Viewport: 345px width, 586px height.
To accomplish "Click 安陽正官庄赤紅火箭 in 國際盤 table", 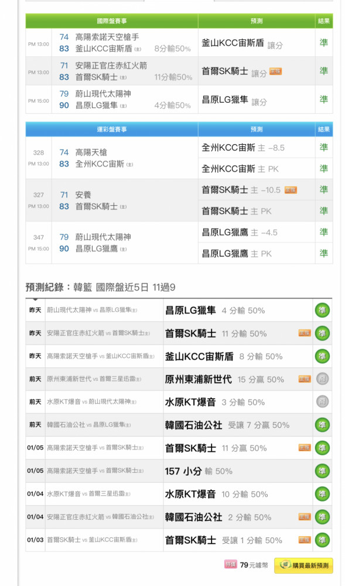I will [111, 66].
